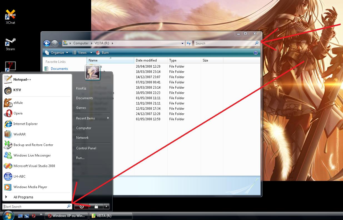Open the Views dropdown arrow
Viewport: 343px width, 220px height.
[x=91, y=53]
